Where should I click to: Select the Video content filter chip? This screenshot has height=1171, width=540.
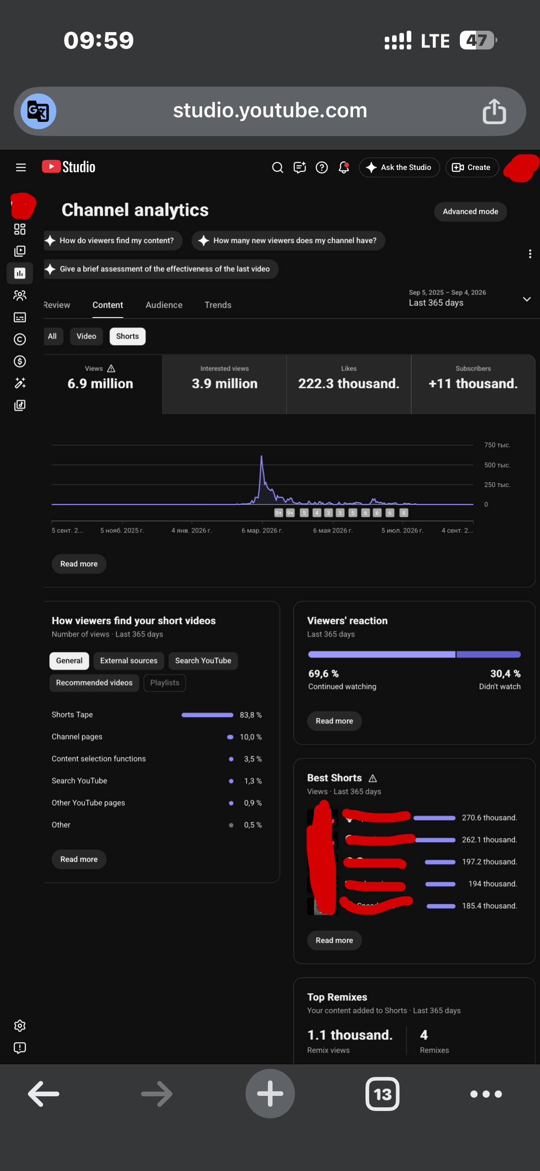coord(87,336)
